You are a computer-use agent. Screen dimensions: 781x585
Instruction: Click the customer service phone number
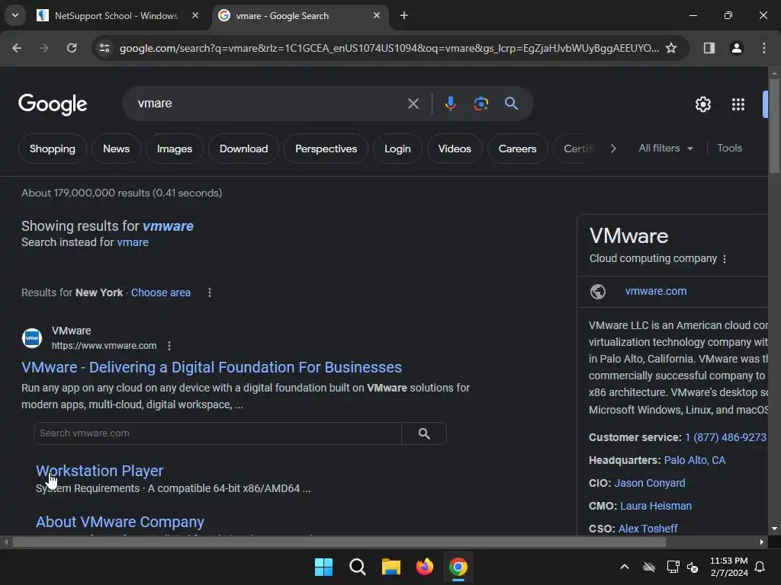click(725, 437)
